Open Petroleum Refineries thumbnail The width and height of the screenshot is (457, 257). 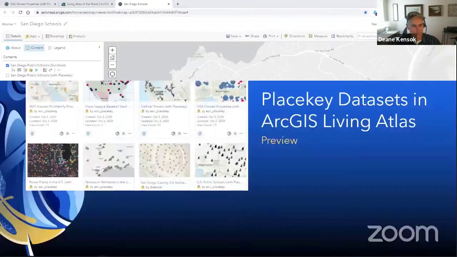(109, 160)
